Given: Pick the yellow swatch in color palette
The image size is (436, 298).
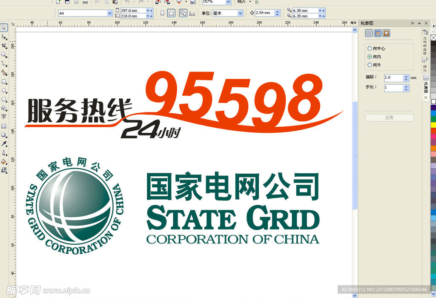Looking at the screenshot, I should [433, 125].
